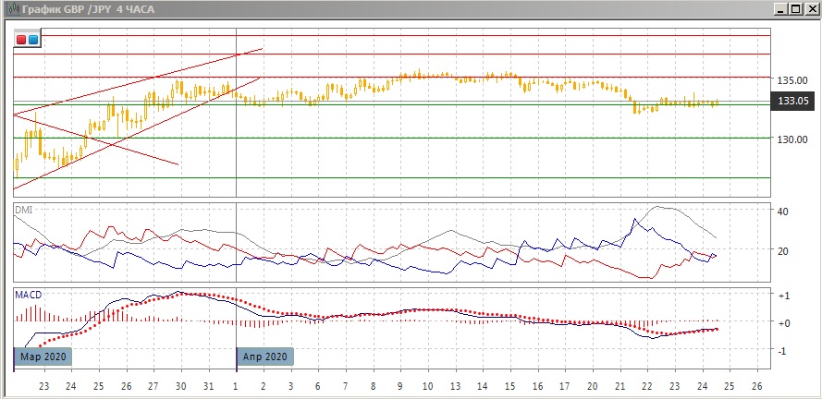822x399 pixels.
Task: Click the 130.00 price axis label
Action: [x=793, y=139]
